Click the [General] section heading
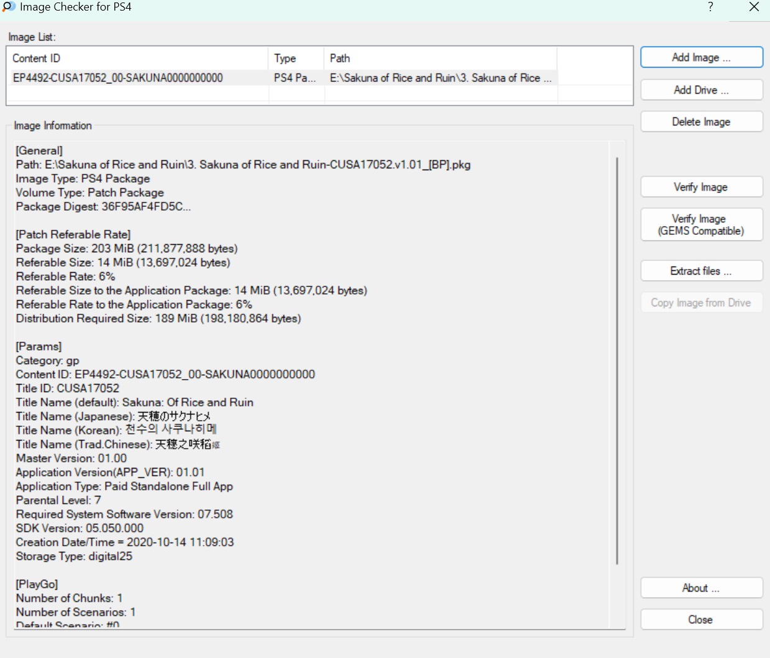Screen dimensions: 770x658 click(39, 150)
